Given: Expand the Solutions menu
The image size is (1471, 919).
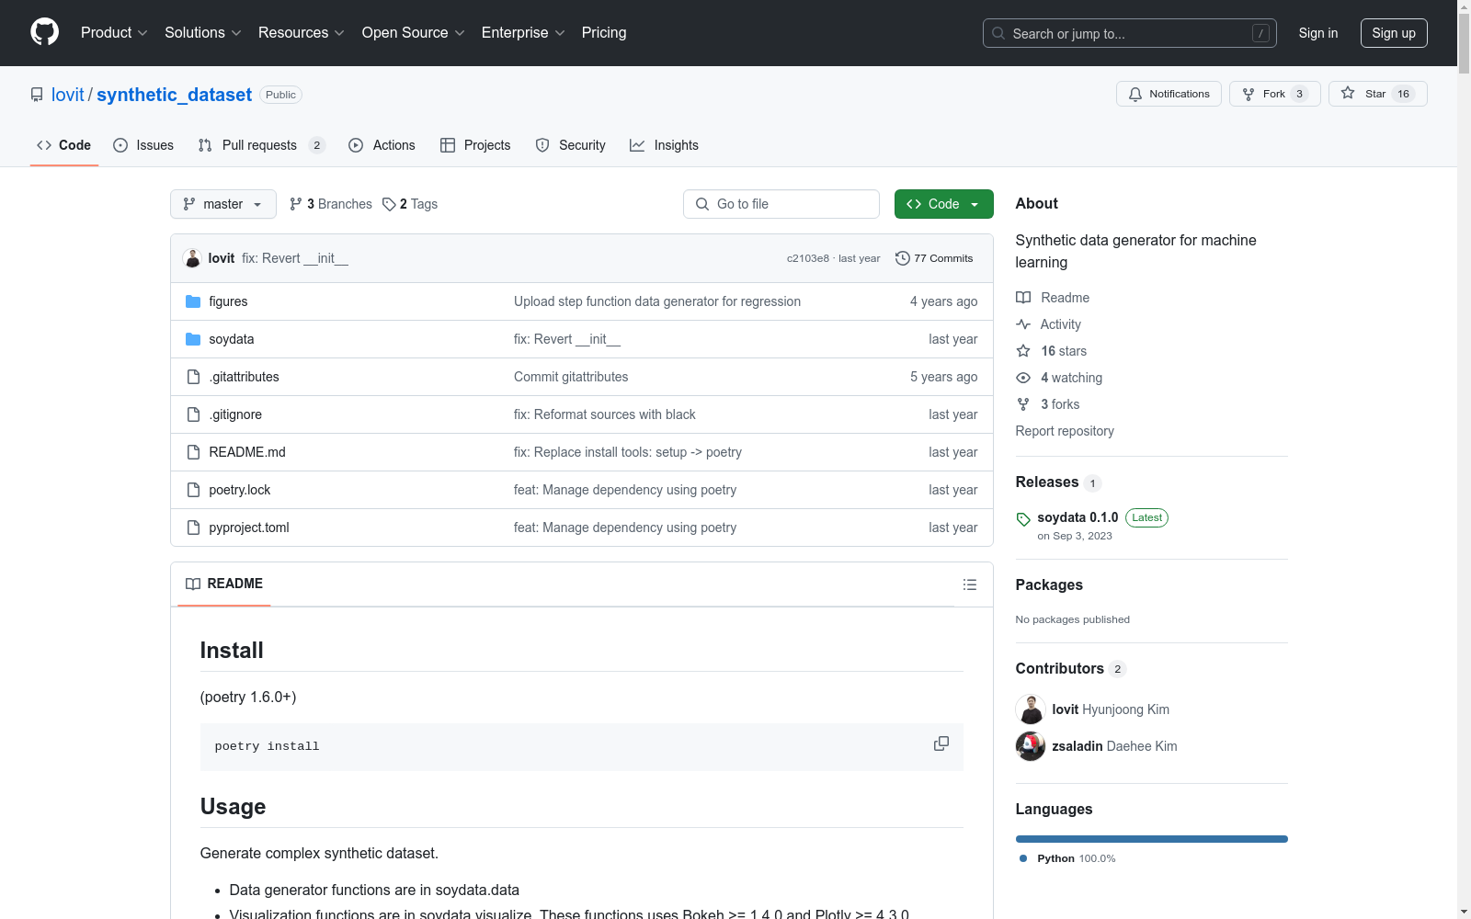Looking at the screenshot, I should (x=203, y=32).
